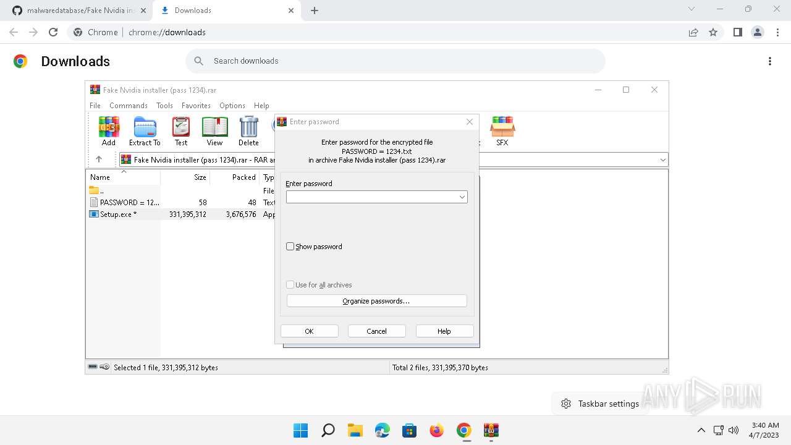
Task: Click Chrome's back navigation arrow
Action: 14,32
